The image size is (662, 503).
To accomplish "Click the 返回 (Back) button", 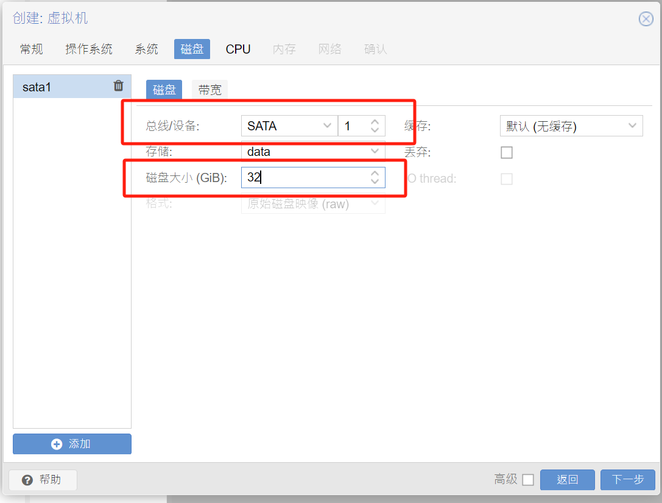I will coord(567,480).
